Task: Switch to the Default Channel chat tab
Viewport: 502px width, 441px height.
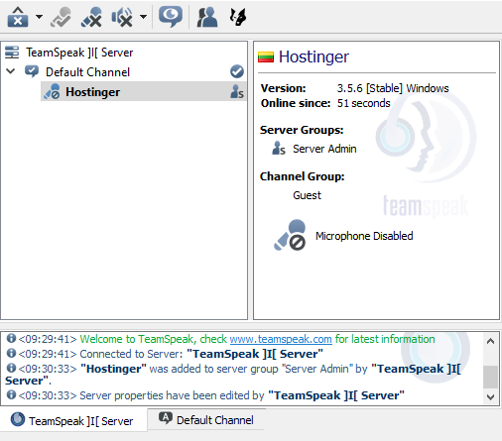Action: coord(206,419)
